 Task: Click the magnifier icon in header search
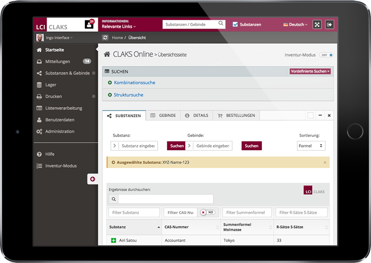click(x=221, y=24)
